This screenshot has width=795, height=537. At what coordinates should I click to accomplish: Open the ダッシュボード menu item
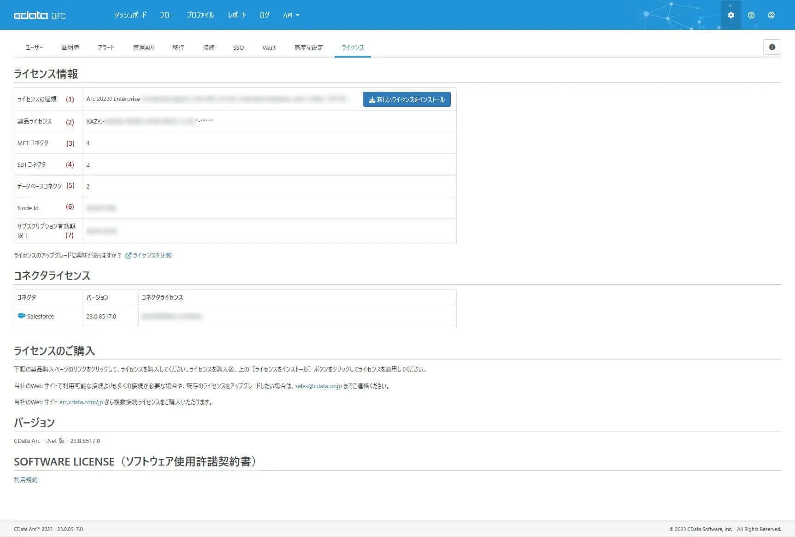[x=130, y=15]
